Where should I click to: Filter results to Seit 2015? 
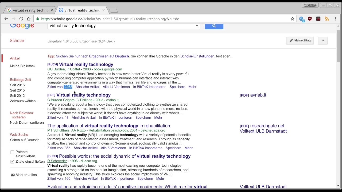(17, 90)
